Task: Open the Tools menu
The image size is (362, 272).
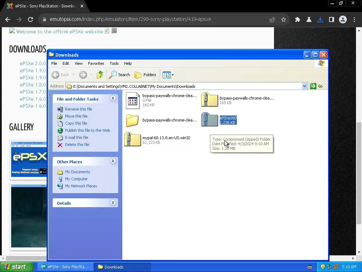Action: tap(114, 63)
